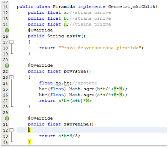The width and height of the screenshot is (168, 148).
Task: Select the Piramida class name
Action: (x=64, y=7)
